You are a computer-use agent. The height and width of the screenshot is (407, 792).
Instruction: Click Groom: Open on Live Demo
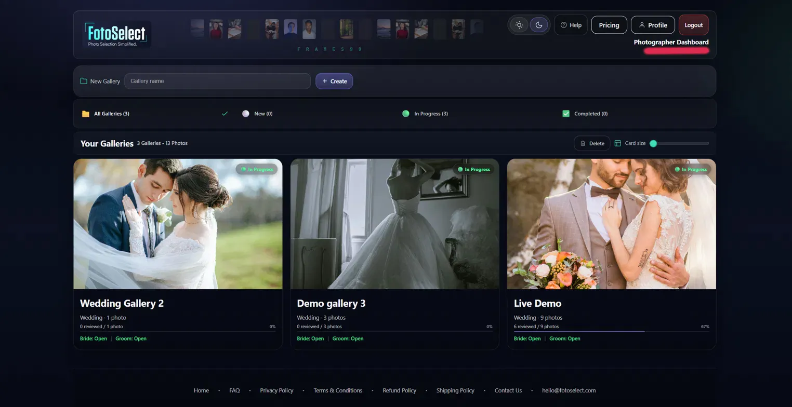[x=565, y=338]
